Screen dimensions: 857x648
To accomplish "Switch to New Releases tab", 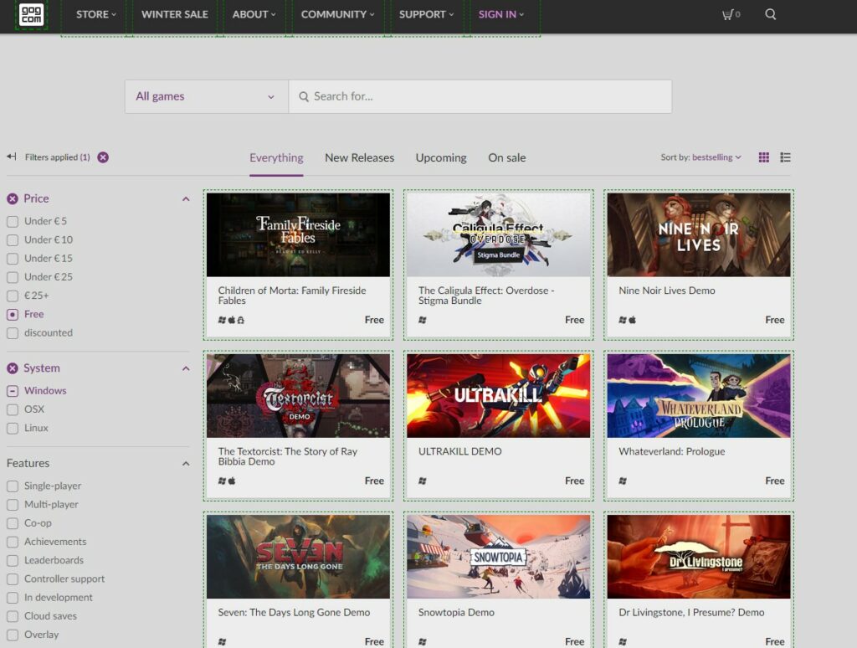I will (360, 158).
